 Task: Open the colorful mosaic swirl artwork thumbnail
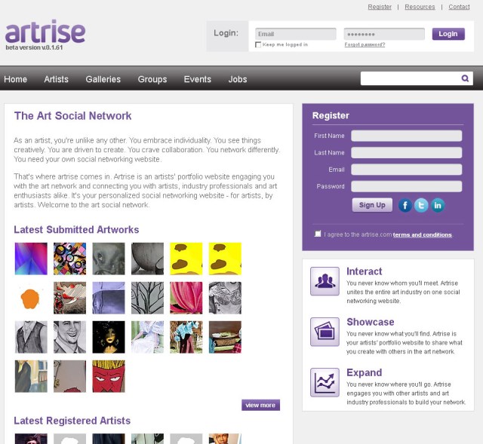(x=70, y=259)
